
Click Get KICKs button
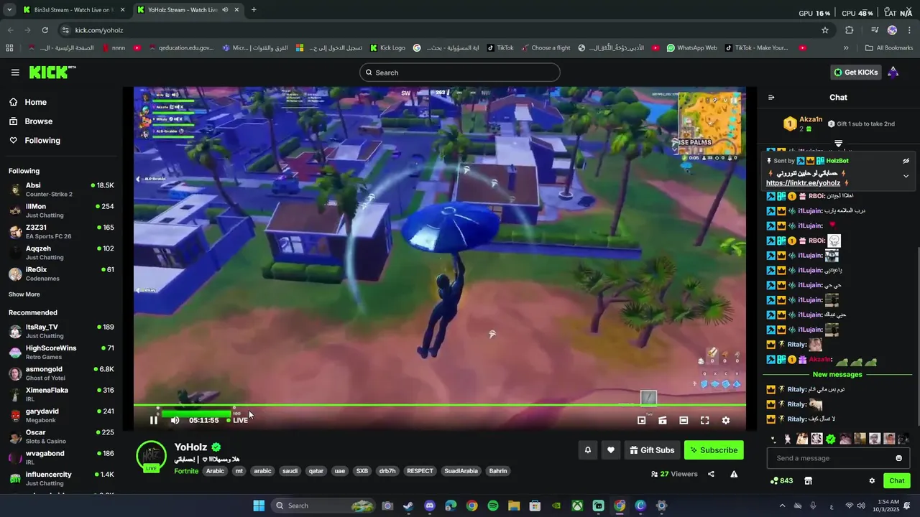pyautogui.click(x=855, y=73)
